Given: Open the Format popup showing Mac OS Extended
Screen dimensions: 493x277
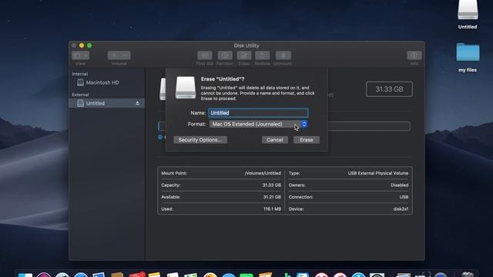Looking at the screenshot, I should [x=259, y=124].
